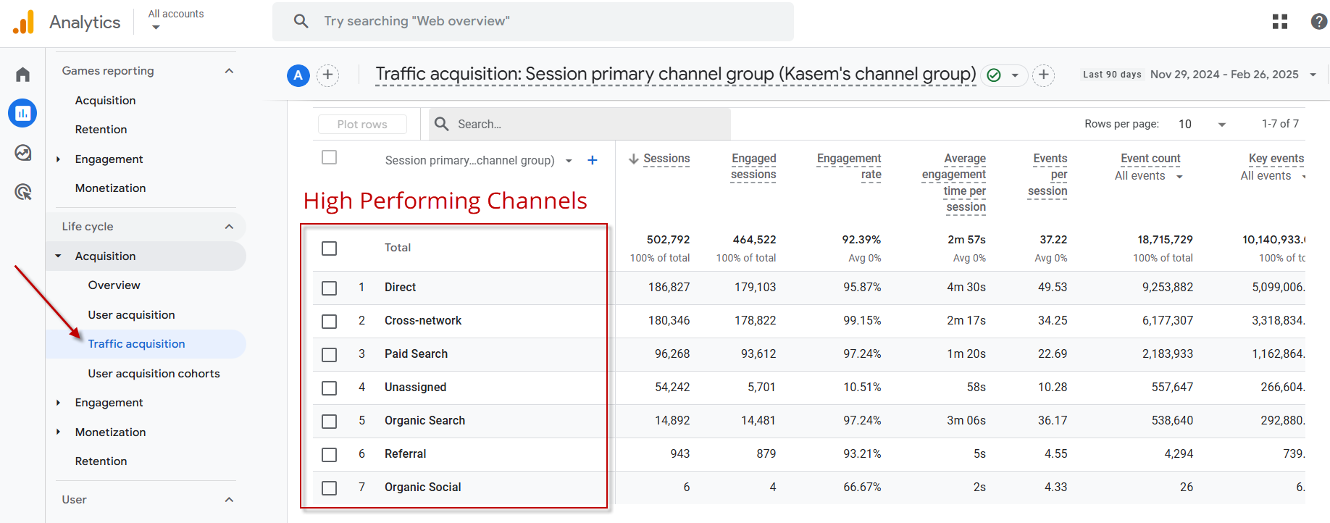Click the Sessions sort arrow
The width and height of the screenshot is (1330, 523).
click(x=634, y=159)
